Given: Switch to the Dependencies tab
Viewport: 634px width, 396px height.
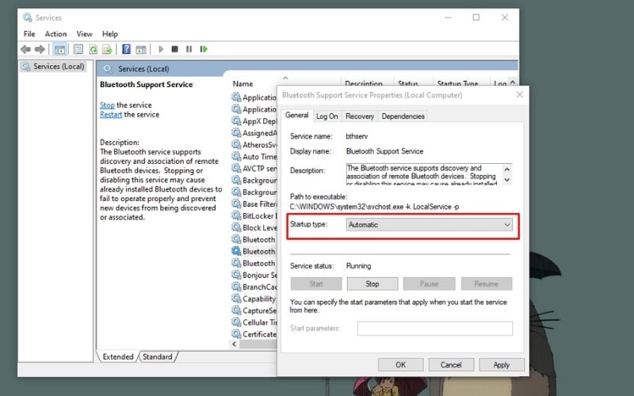Looking at the screenshot, I should pos(403,116).
